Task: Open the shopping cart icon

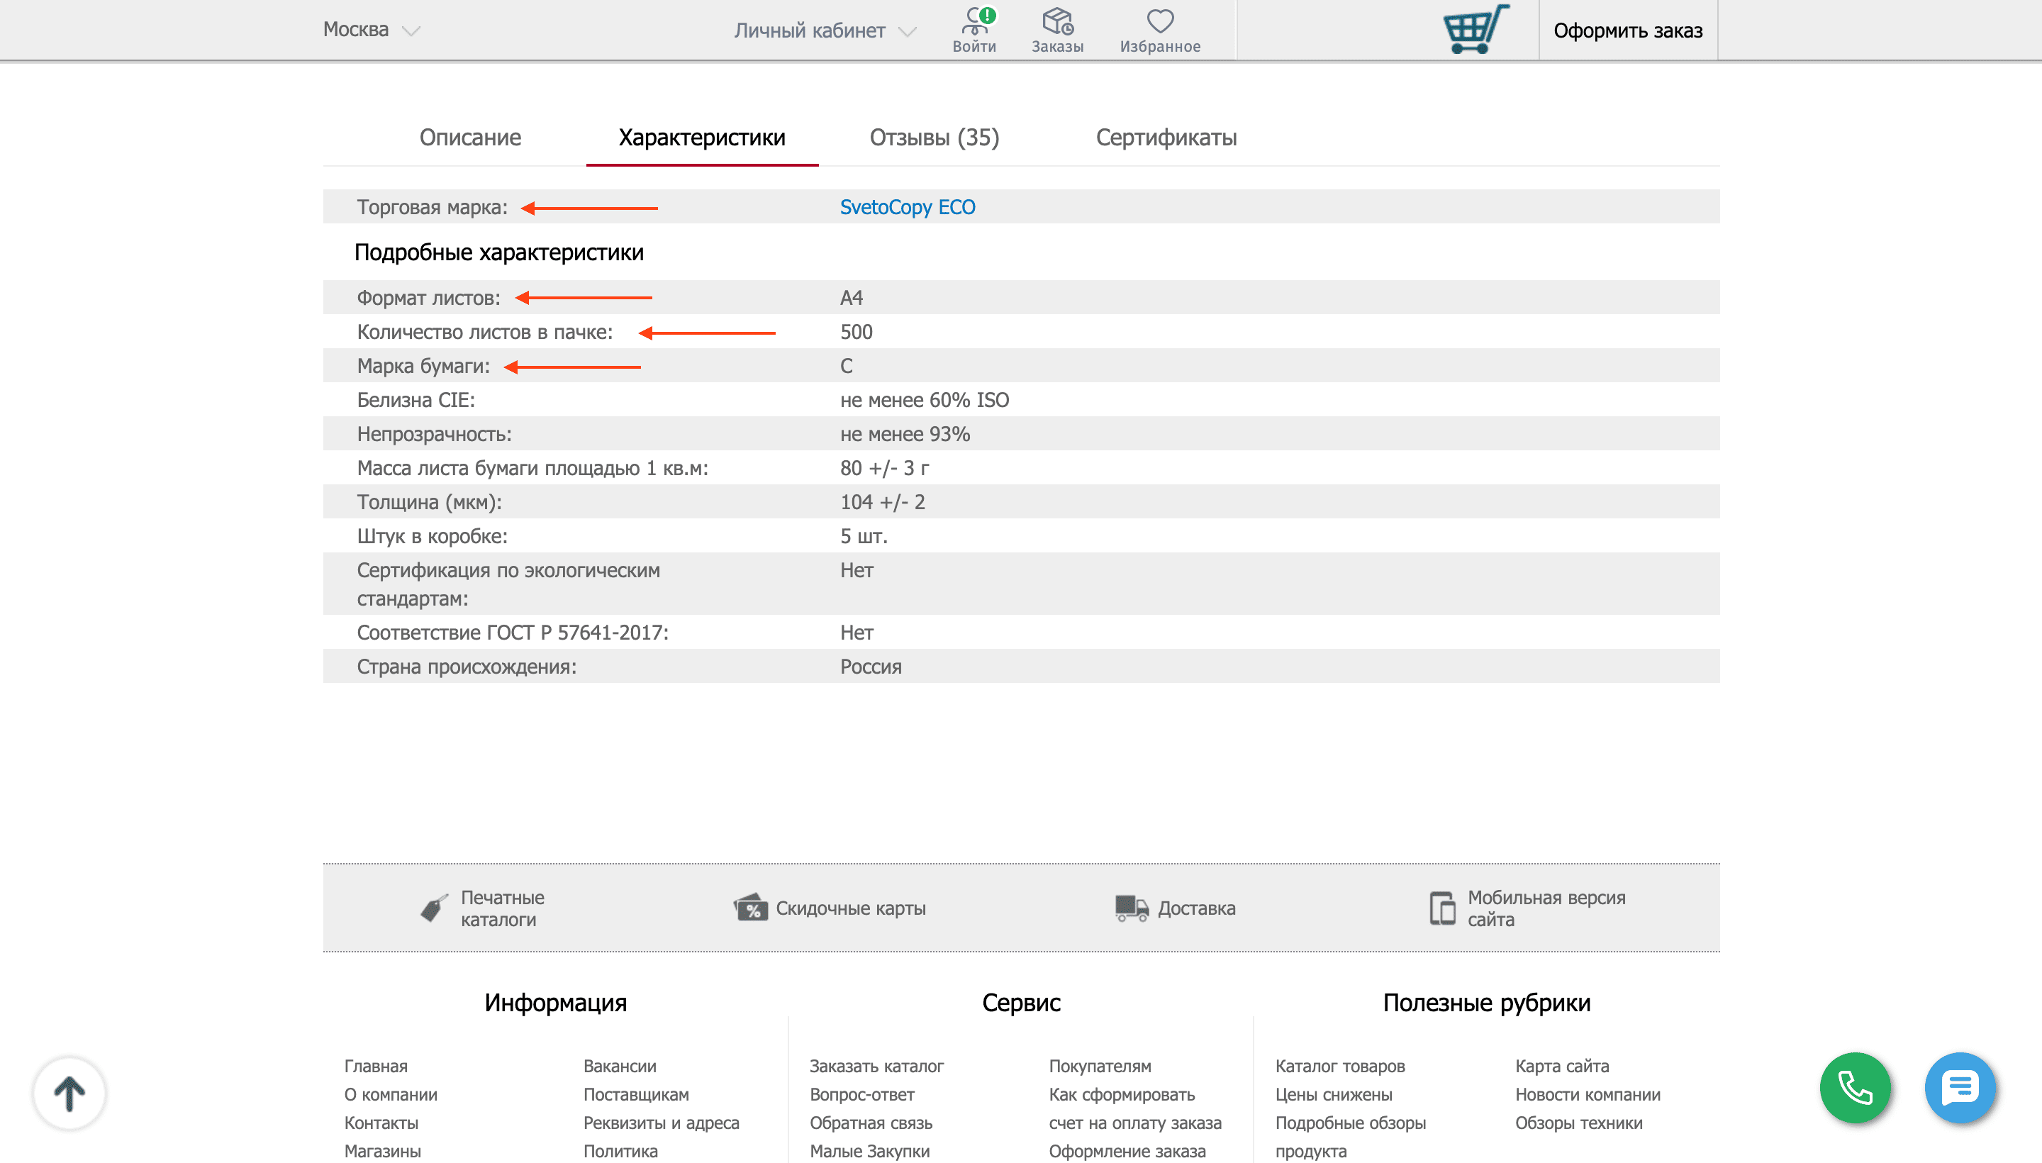Action: [1475, 30]
